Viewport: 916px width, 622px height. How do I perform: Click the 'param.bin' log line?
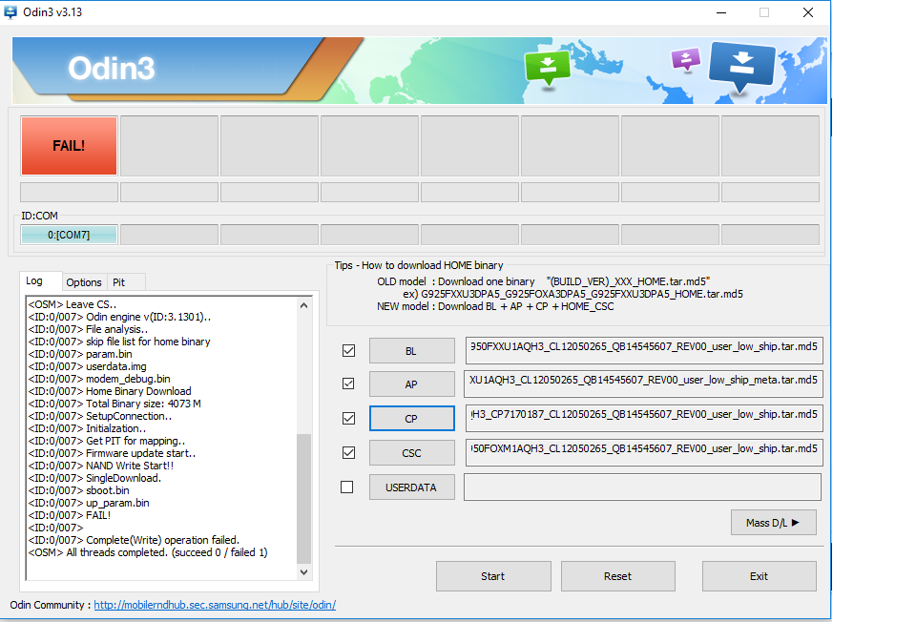pyautogui.click(x=80, y=354)
